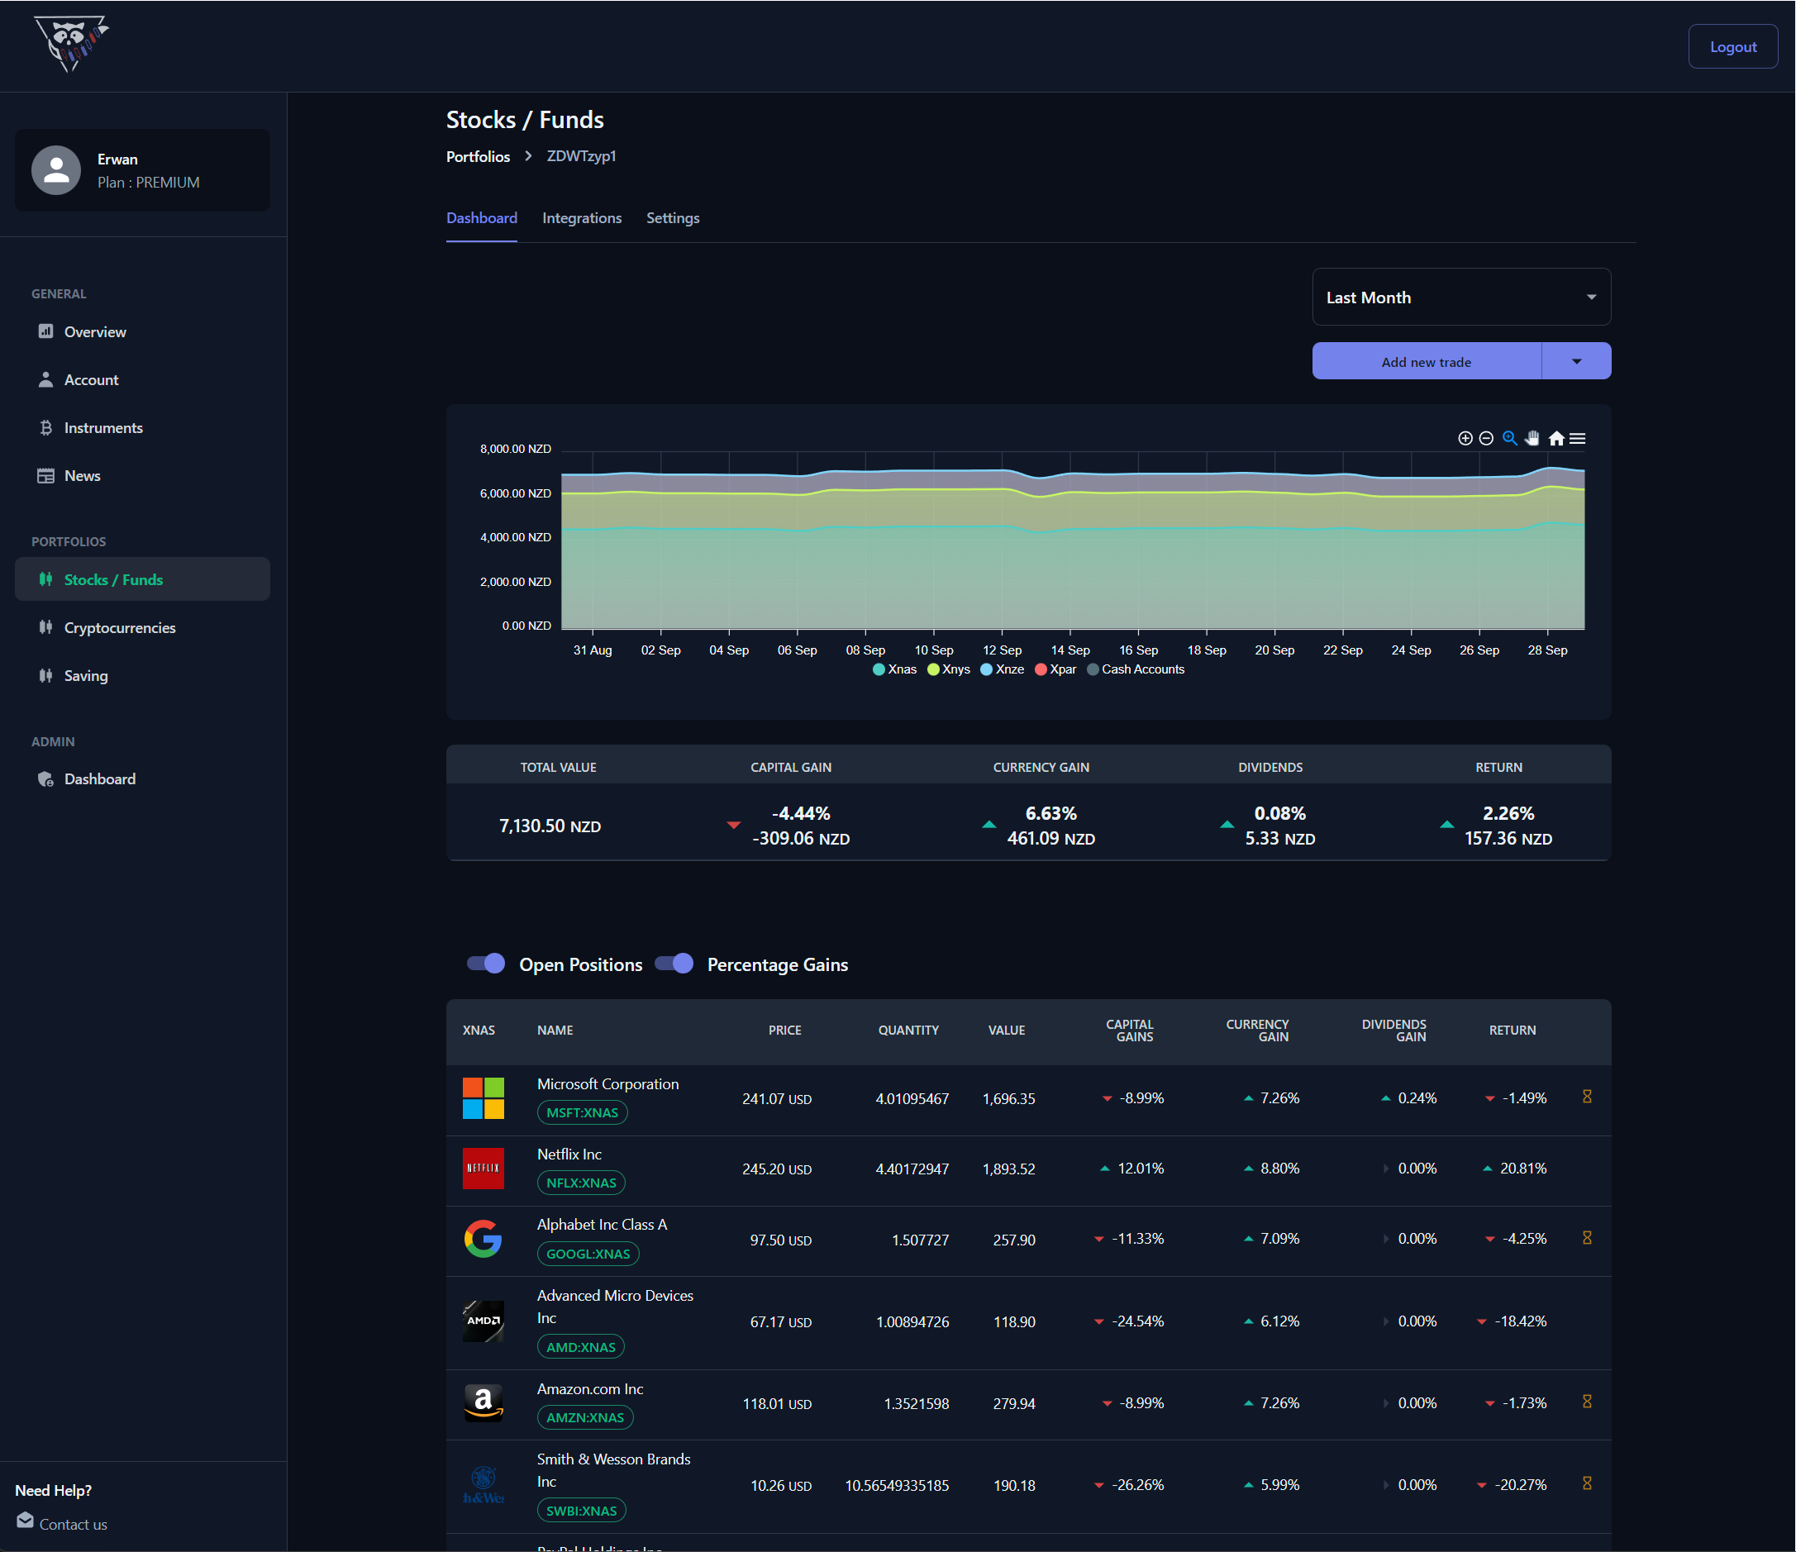Click the Cryptocurrencies candlestick icon
This screenshot has height=1552, width=1796.
46,626
